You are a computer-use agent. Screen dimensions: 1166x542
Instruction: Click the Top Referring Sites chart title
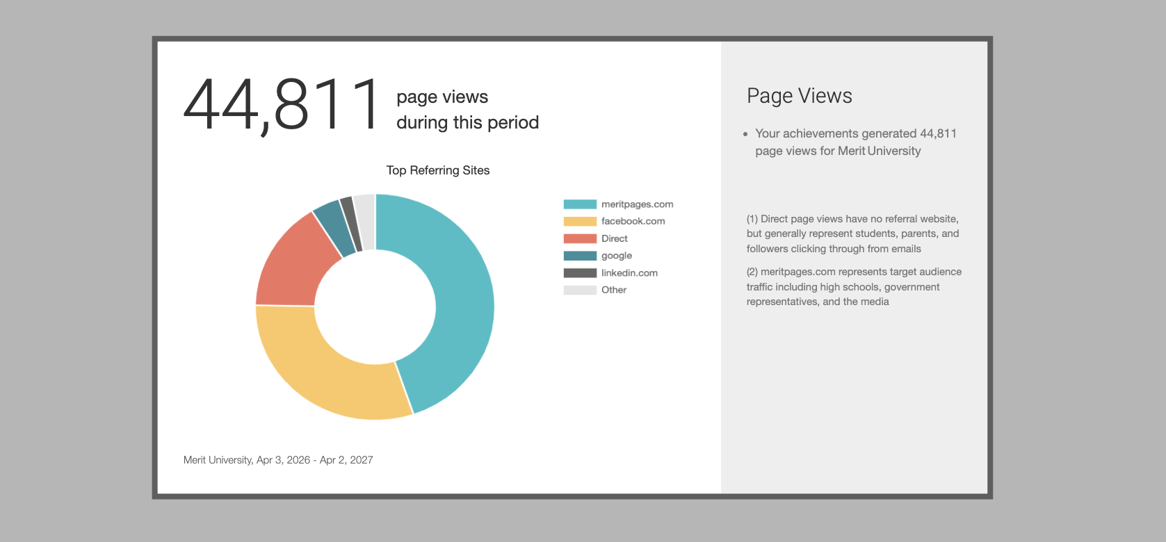click(437, 170)
